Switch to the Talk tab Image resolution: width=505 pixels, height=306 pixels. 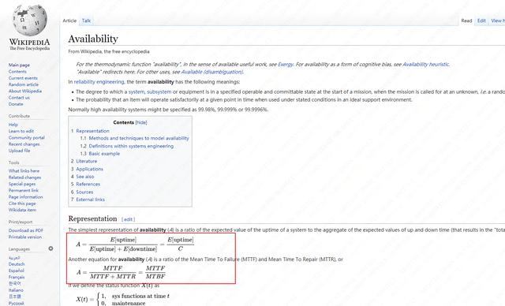[86, 21]
